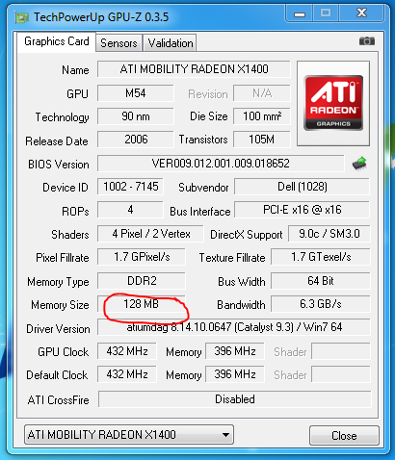Click the Memory Size field 128 MB

pyautogui.click(x=142, y=304)
